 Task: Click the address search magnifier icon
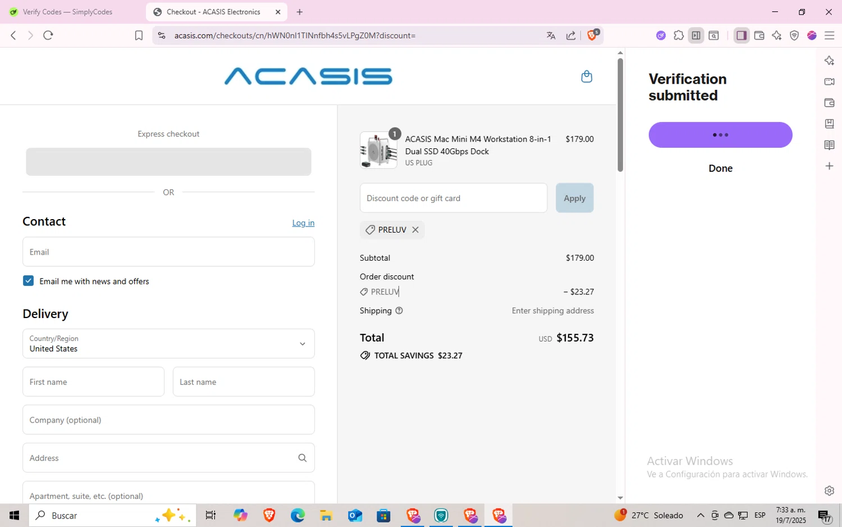click(x=303, y=458)
